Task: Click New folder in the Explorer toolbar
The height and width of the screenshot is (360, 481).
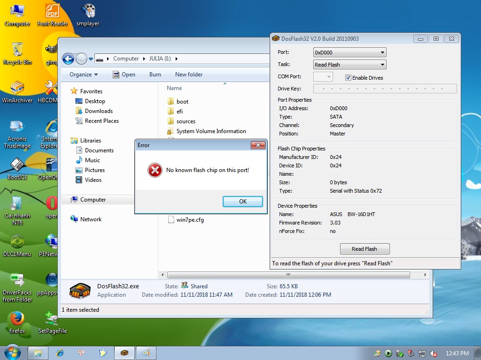Action: coord(189,75)
